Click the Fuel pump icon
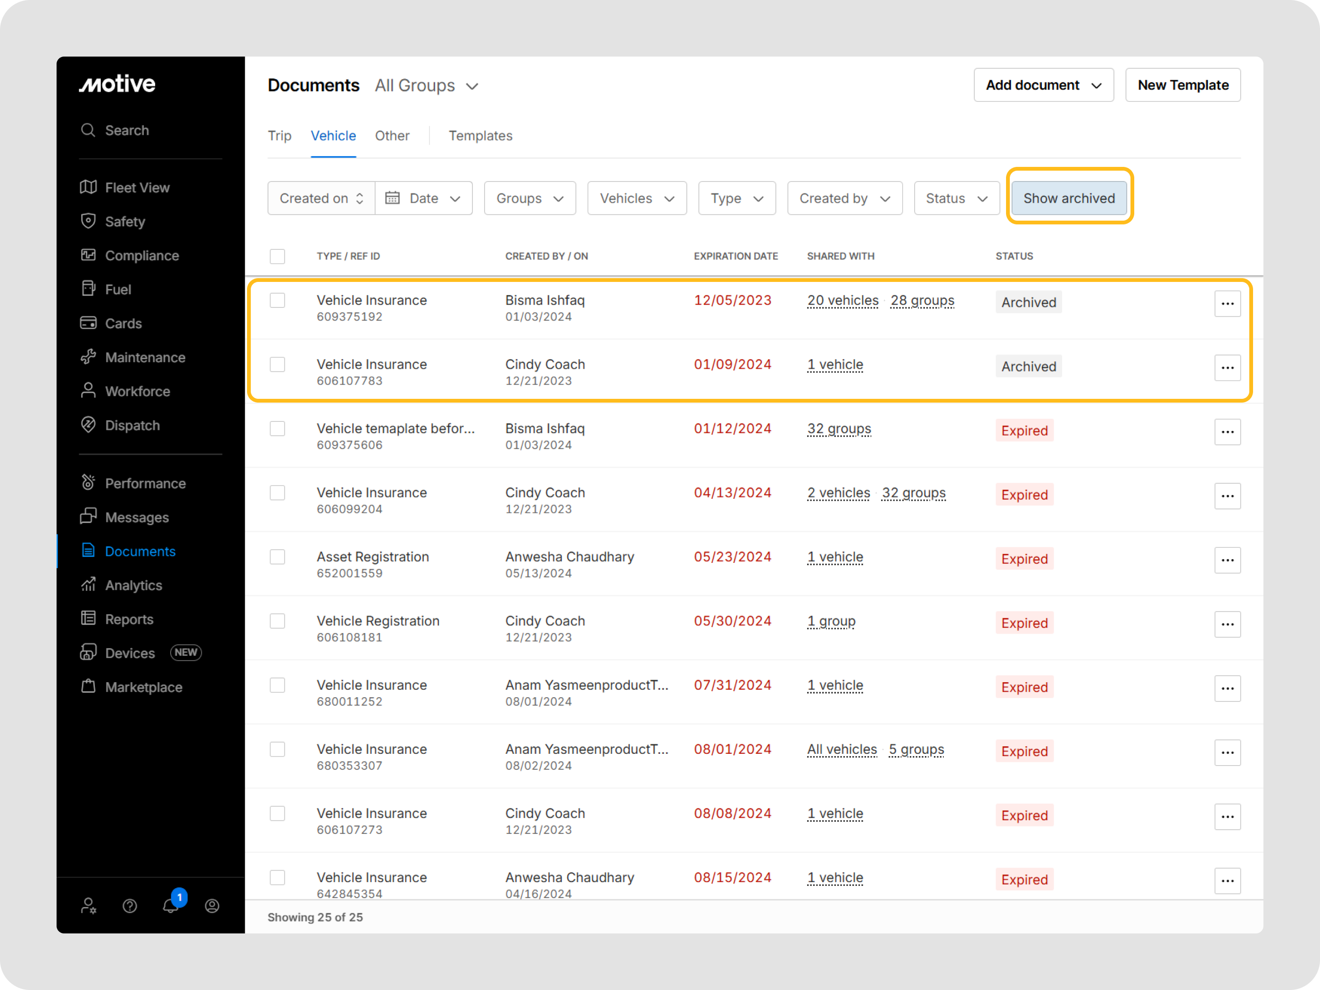 coord(88,289)
